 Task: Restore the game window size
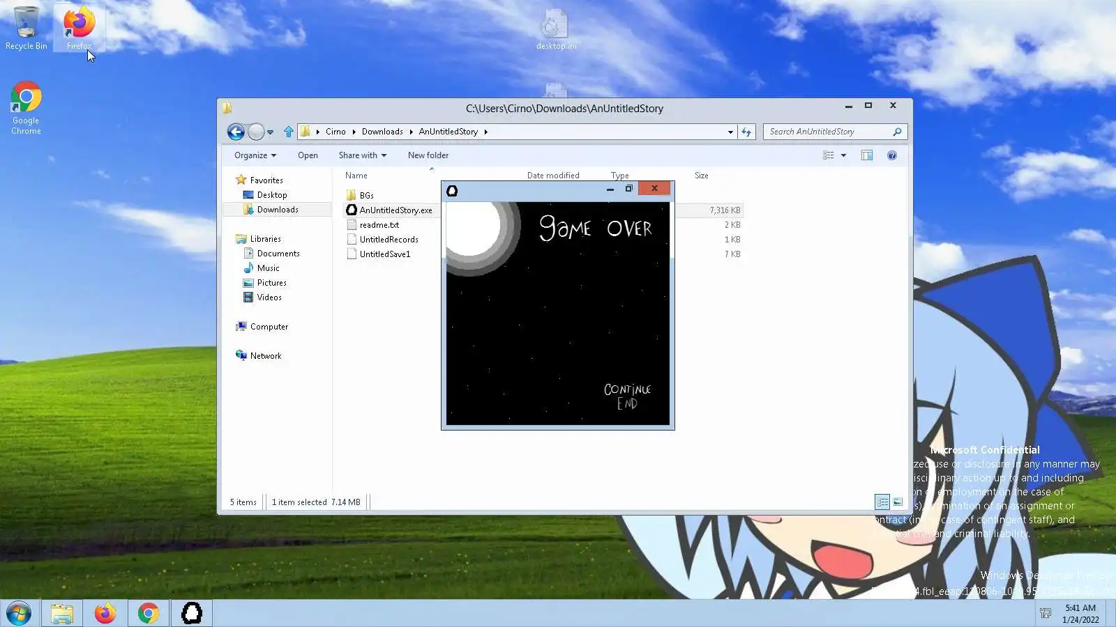pos(628,189)
